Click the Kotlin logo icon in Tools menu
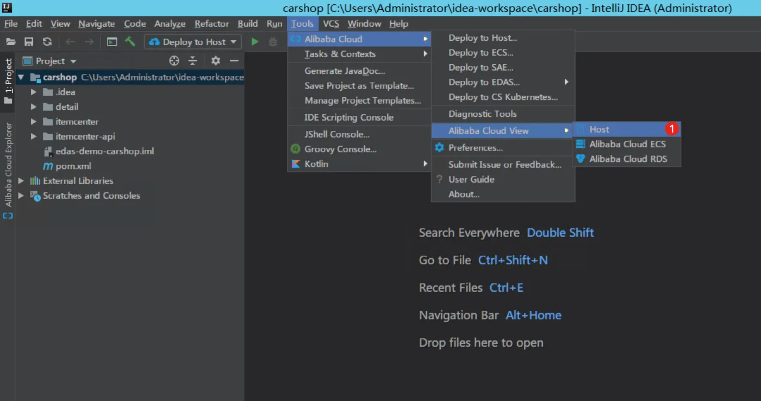The image size is (761, 401). [296, 164]
